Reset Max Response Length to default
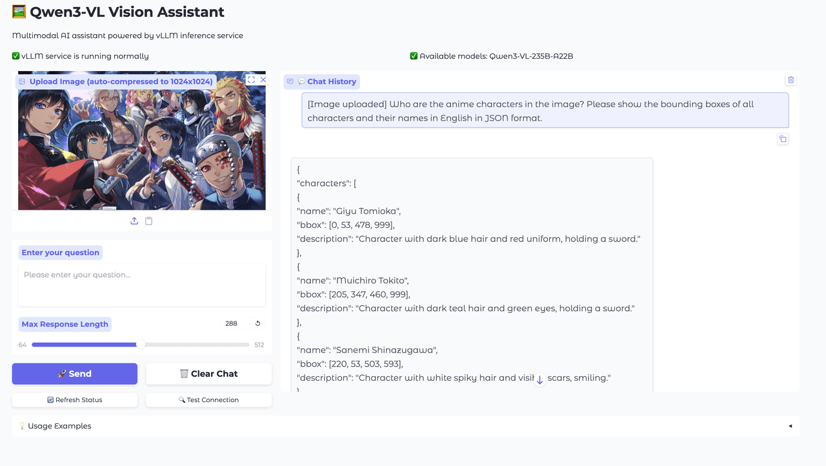Screen dimensions: 826x466 coord(257,324)
